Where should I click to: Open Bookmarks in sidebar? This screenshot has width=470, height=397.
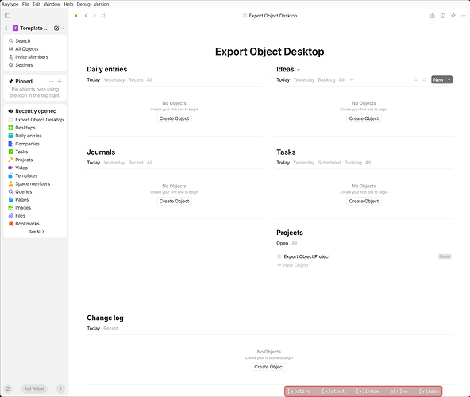27,224
